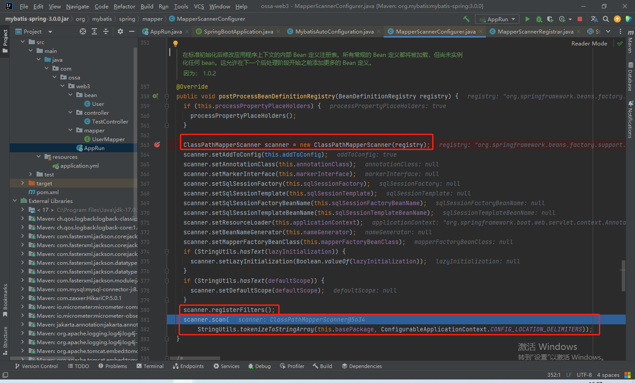
Task: Expand the test folder
Action: [30, 174]
